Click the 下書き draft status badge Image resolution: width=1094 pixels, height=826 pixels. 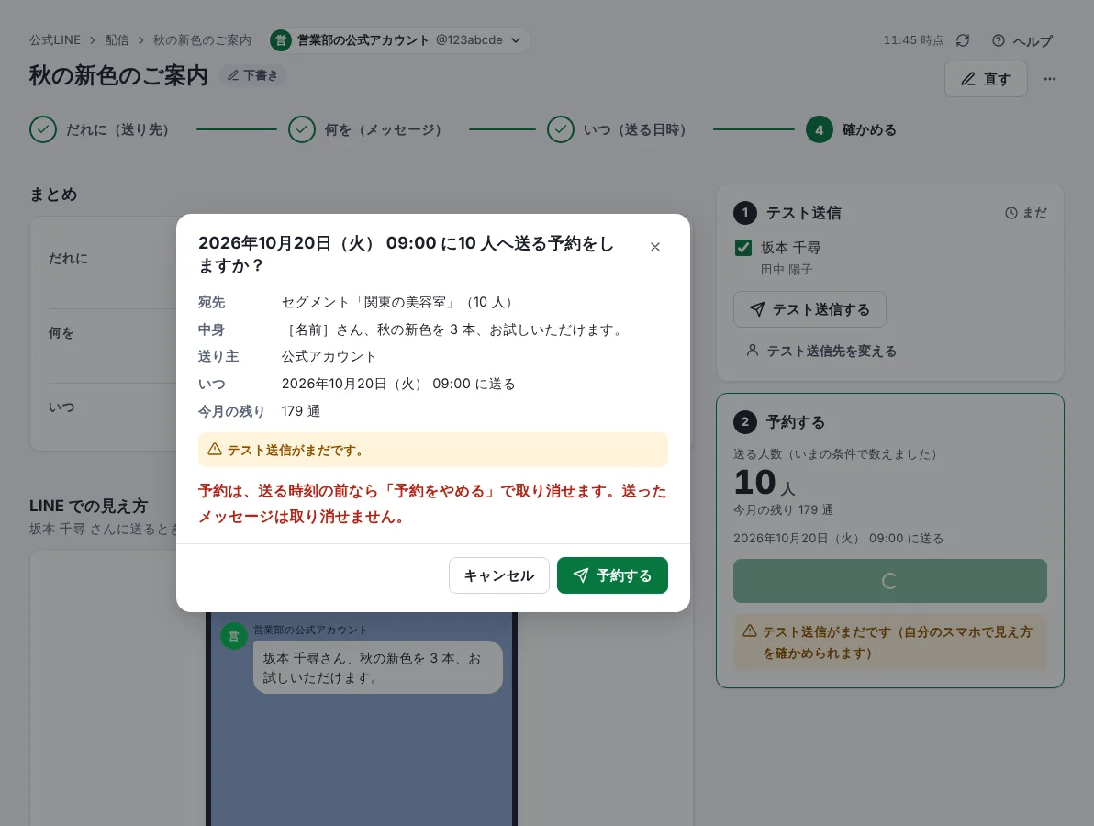252,75
